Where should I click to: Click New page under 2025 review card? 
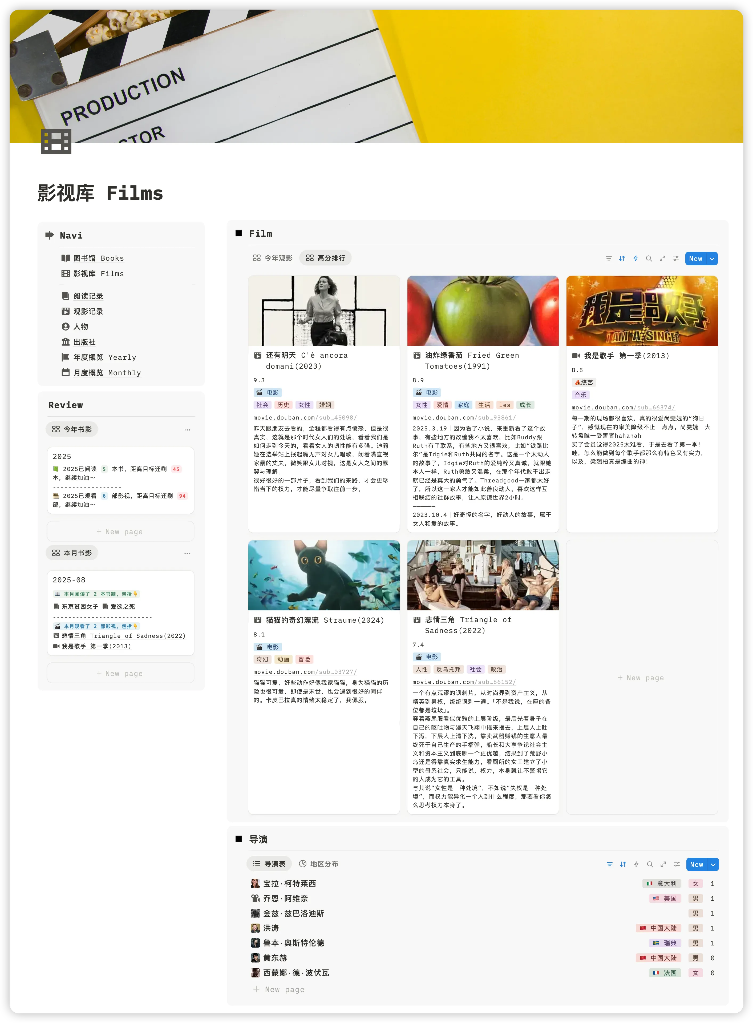(120, 531)
